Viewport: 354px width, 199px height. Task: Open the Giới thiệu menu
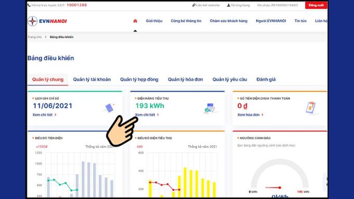(154, 21)
